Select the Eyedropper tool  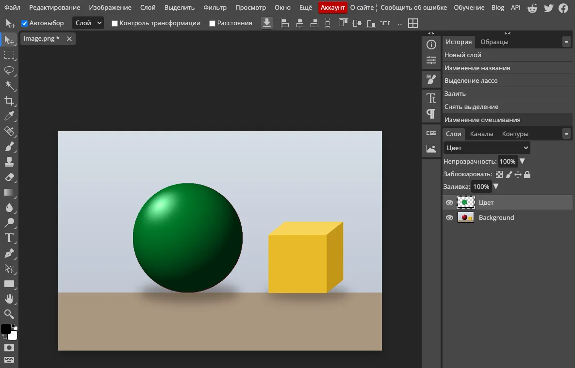pyautogui.click(x=9, y=116)
